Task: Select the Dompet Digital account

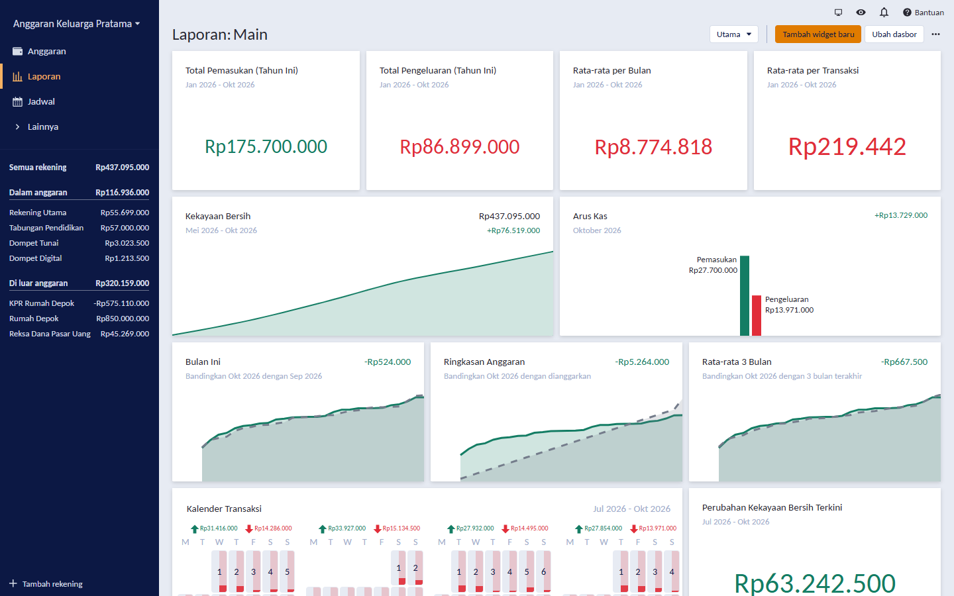Action: 79,258
